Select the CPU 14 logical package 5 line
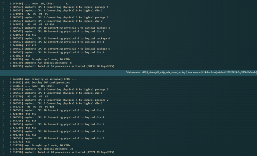The width and height of the screenshot is (257, 156). pyautogui.click(x=56, y=49)
